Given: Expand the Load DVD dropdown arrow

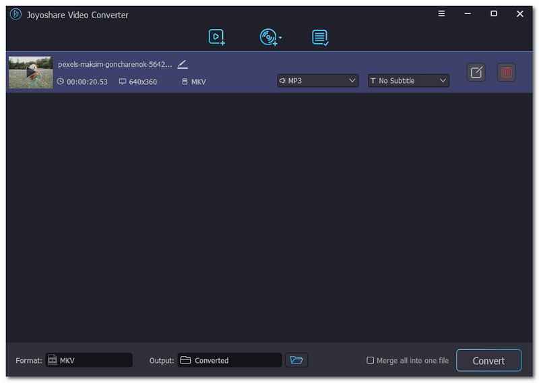Looking at the screenshot, I should point(280,38).
